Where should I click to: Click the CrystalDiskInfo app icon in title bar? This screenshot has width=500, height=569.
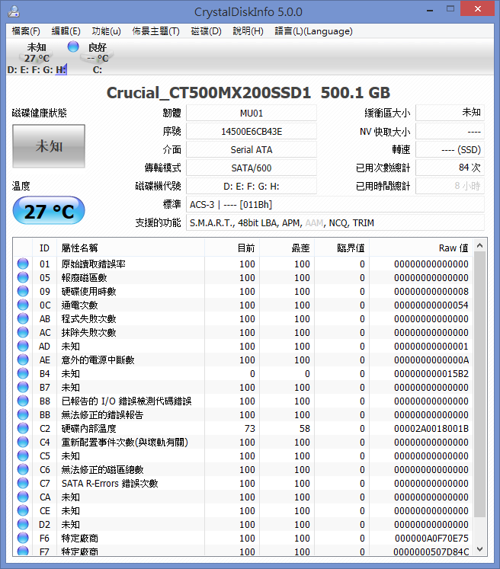14,11
